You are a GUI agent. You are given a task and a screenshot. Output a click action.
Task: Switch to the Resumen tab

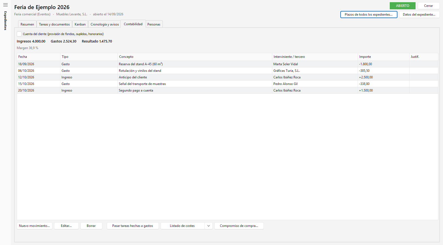27,24
